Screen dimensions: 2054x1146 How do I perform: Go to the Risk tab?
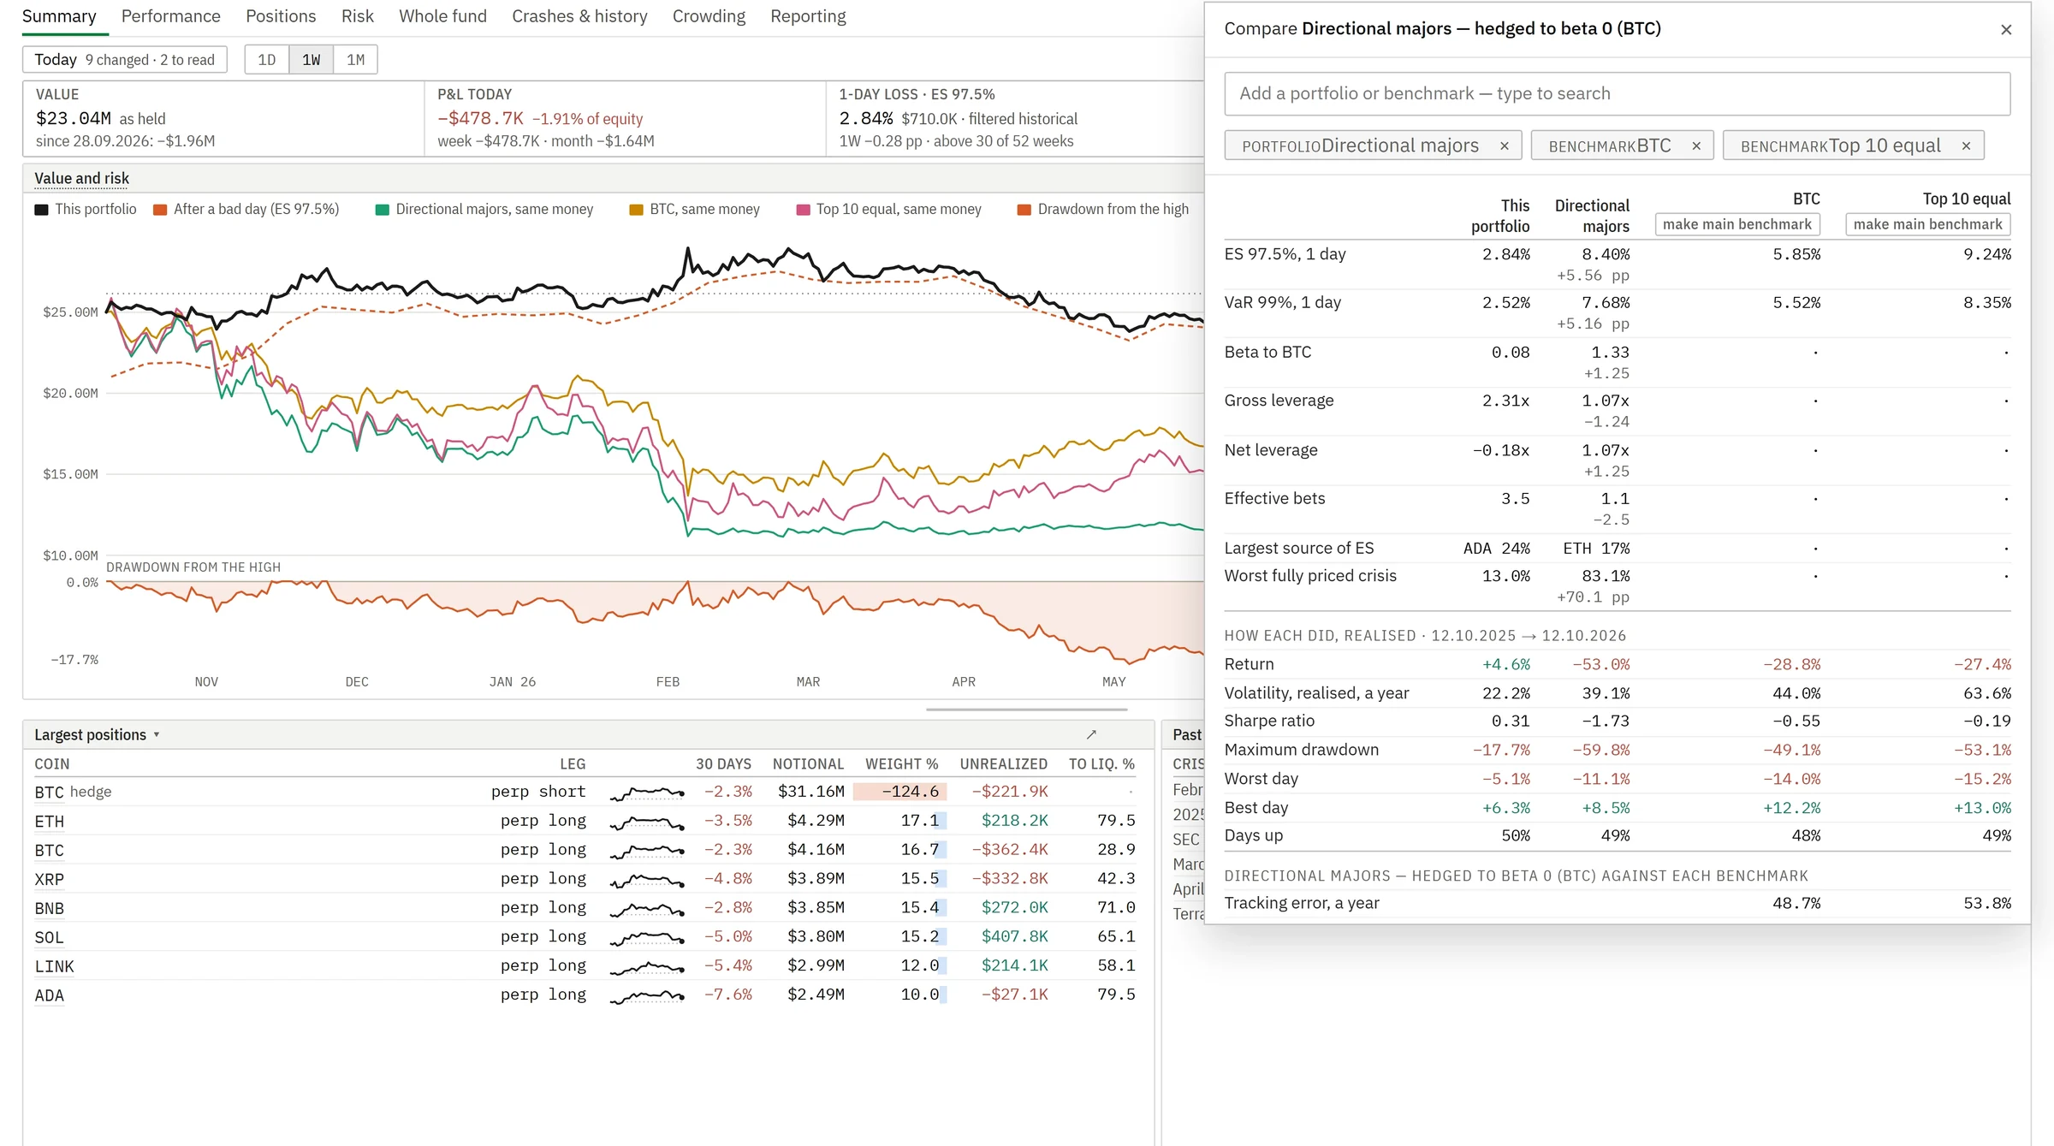point(357,16)
